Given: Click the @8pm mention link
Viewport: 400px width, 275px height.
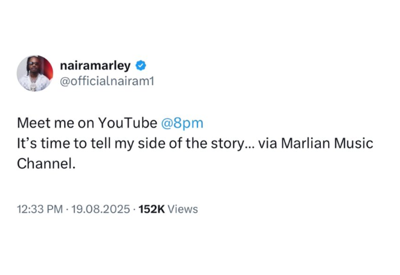Looking at the screenshot, I should point(182,123).
